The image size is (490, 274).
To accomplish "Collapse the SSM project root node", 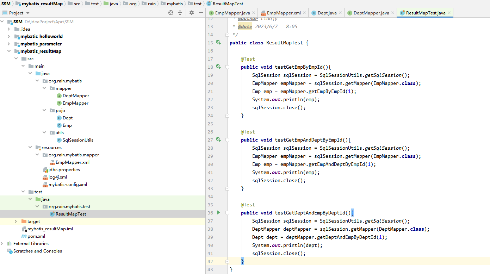I will click(2, 22).
